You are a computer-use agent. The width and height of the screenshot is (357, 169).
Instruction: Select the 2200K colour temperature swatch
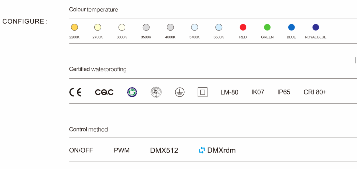click(x=74, y=27)
